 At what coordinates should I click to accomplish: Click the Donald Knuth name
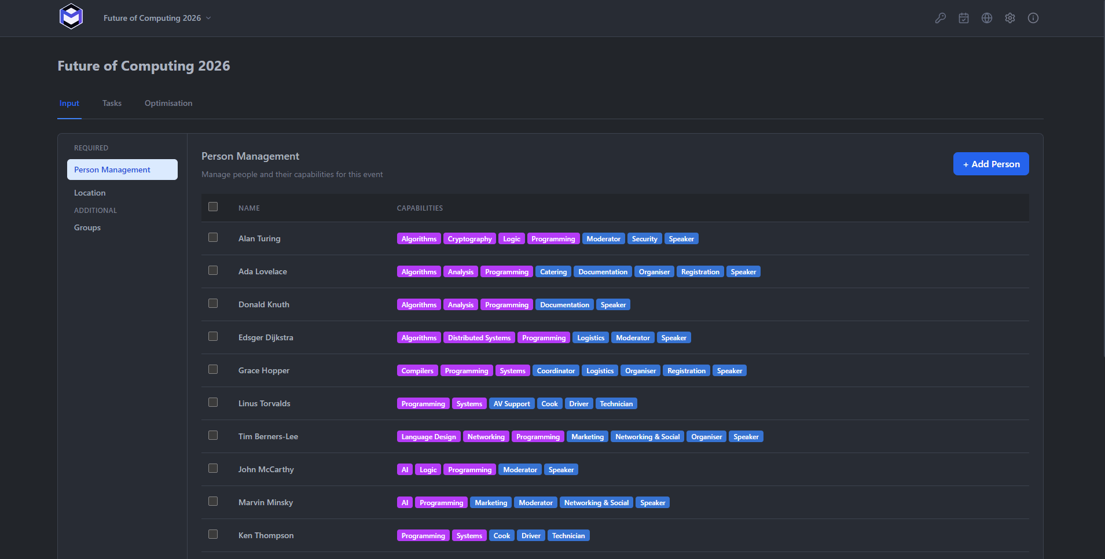click(264, 304)
